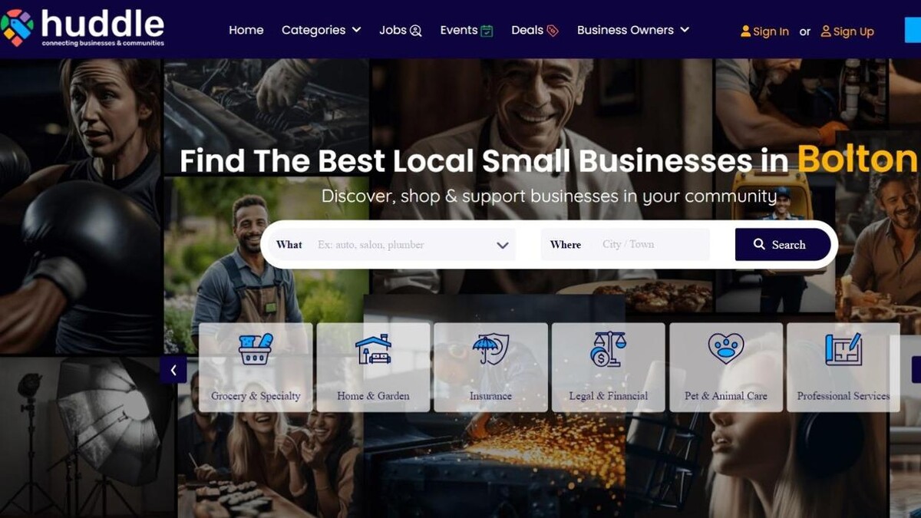Open the Jobs menu item
This screenshot has width=921, height=518.
click(401, 30)
